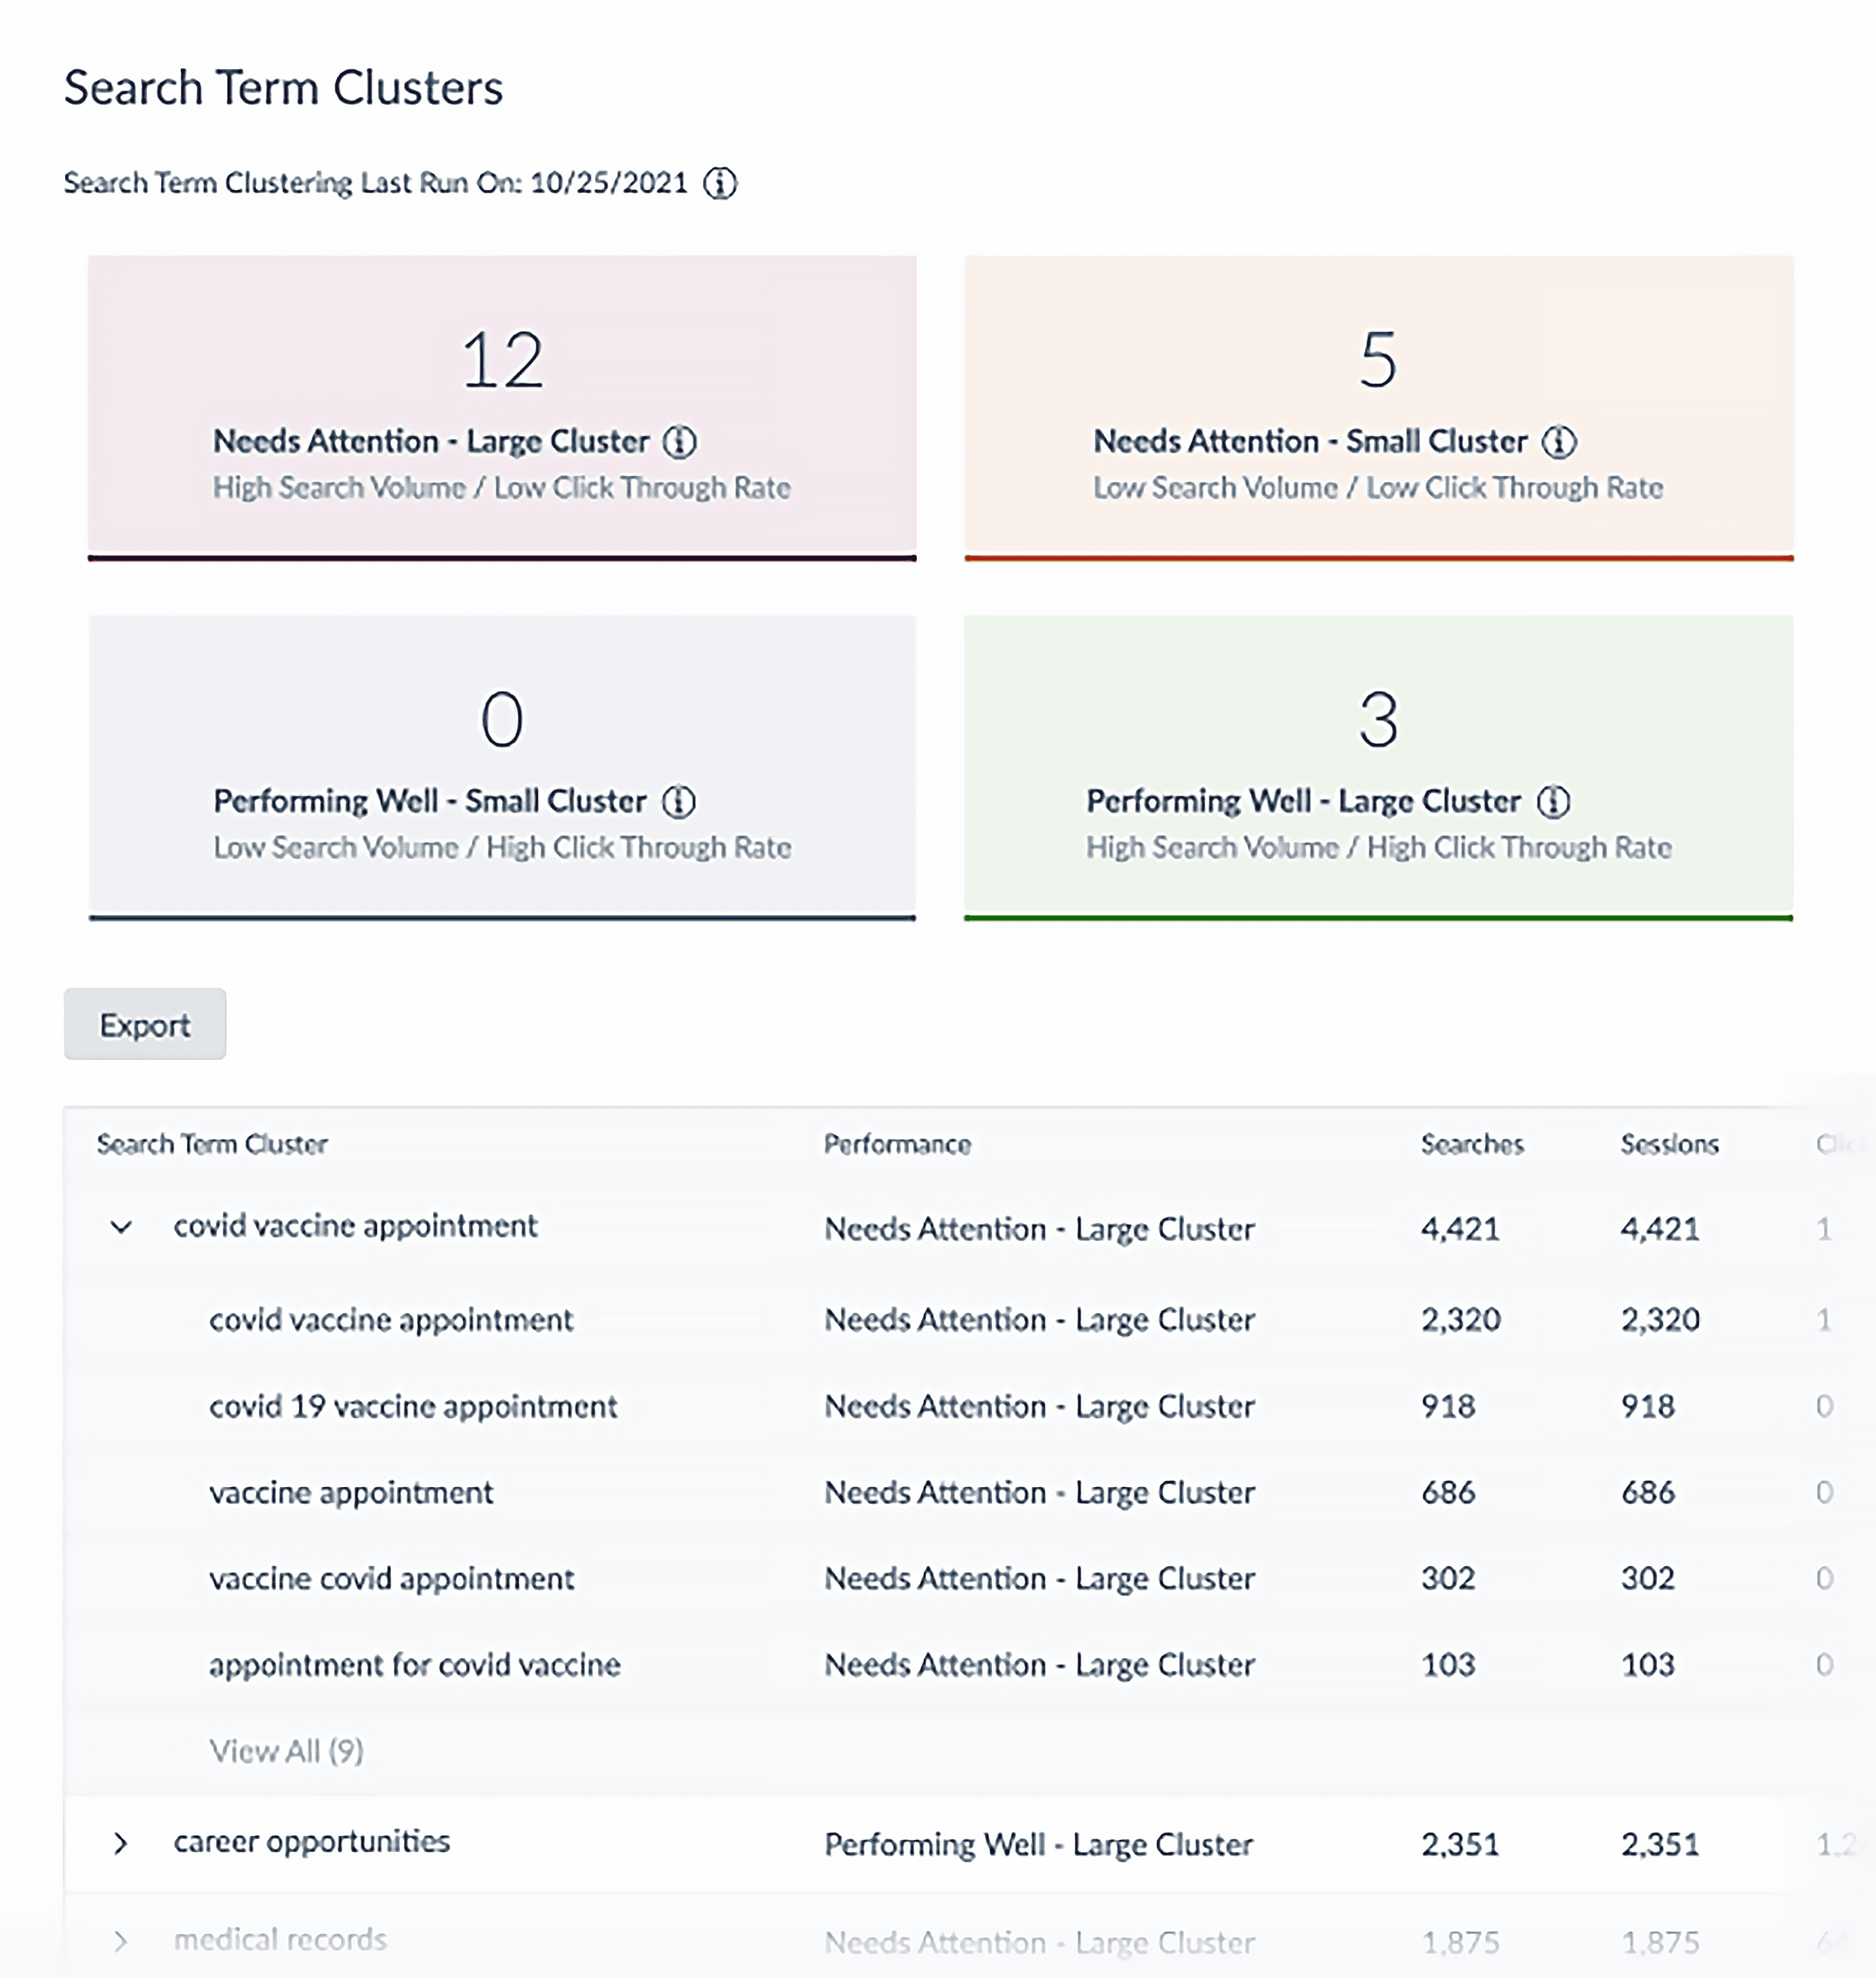This screenshot has height=1978, width=1876.
Task: Sort by Performance column header
Action: click(x=897, y=1143)
